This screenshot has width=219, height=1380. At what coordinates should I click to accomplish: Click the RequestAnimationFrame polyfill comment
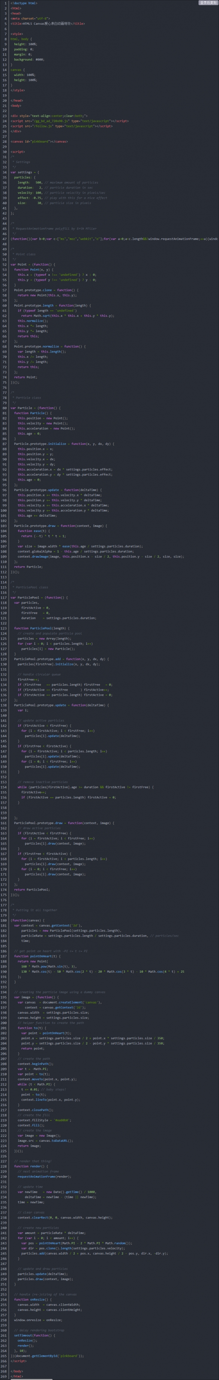55,229
